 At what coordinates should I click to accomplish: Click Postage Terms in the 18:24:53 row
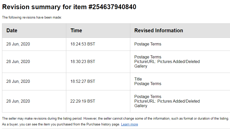click(x=148, y=44)
